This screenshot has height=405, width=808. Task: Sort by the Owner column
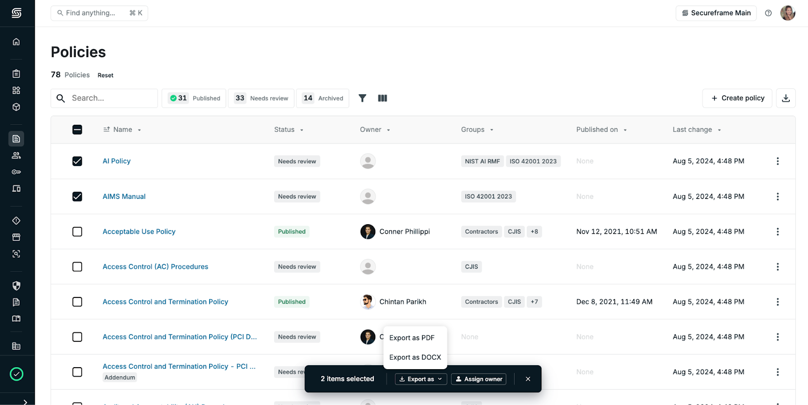point(375,130)
